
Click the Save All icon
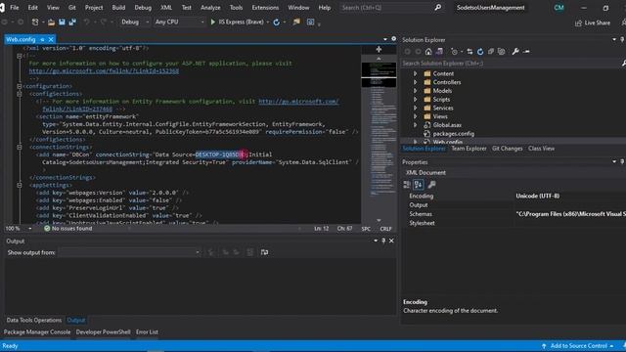tap(72, 22)
